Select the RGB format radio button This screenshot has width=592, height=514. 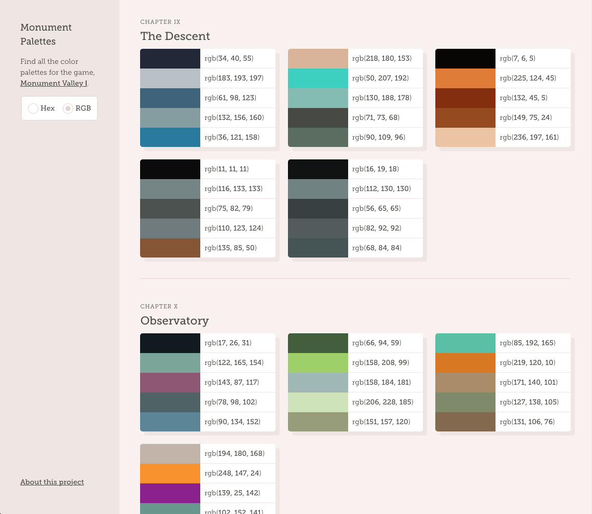point(68,108)
